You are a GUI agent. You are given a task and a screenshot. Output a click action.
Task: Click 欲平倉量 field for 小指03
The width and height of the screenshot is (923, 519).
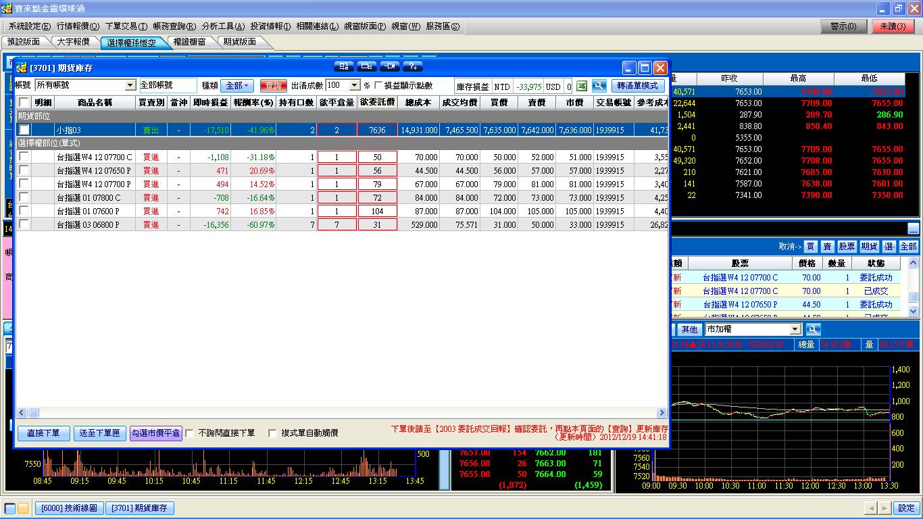336,130
